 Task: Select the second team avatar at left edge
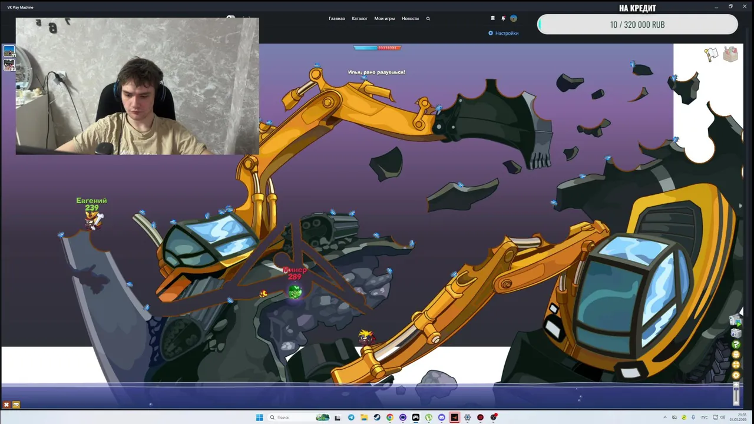[9, 65]
